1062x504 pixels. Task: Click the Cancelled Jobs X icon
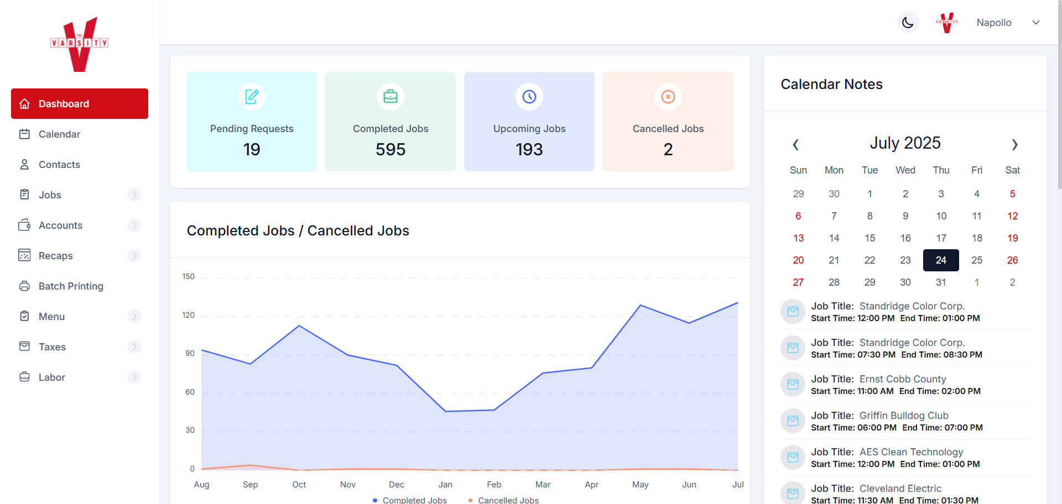(x=668, y=97)
